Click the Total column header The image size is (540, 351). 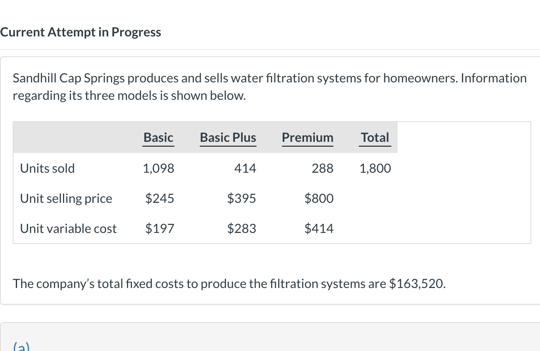[375, 137]
